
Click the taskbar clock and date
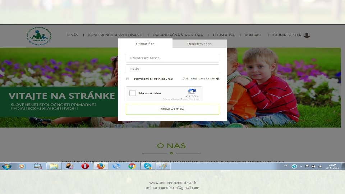tap(332, 166)
